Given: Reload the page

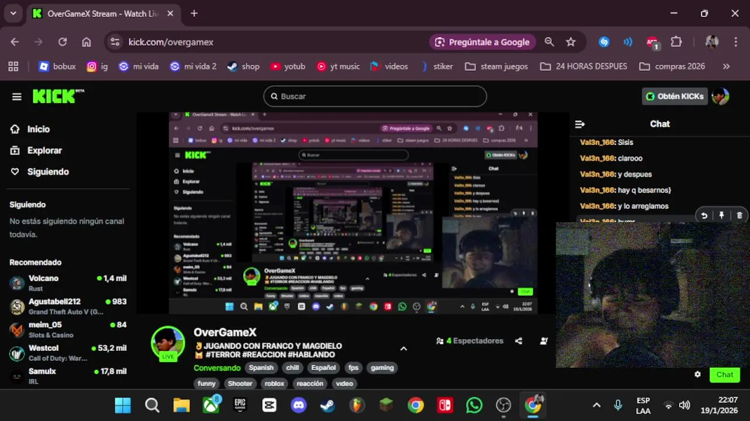Looking at the screenshot, I should pyautogui.click(x=62, y=42).
